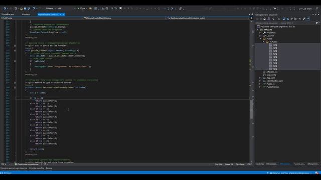Image resolution: width=321 pixels, height=180 pixels.
Task: Collapse GetAssociatedCanvasByIndex method with outlining toggle
Action: pyautogui.click(x=15, y=88)
